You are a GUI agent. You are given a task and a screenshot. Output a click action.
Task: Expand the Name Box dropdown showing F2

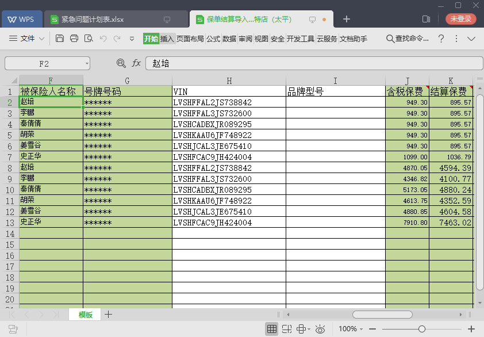click(87, 63)
